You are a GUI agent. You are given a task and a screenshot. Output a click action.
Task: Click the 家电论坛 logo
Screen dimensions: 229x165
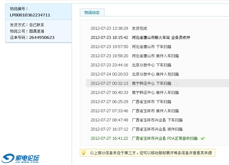coord(21,158)
